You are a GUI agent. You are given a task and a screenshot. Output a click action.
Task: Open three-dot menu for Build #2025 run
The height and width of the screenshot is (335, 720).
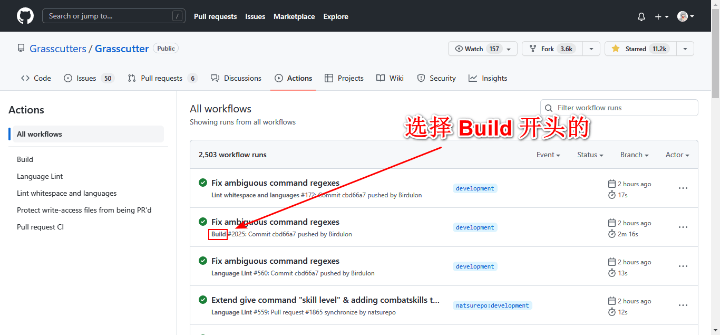[683, 227]
